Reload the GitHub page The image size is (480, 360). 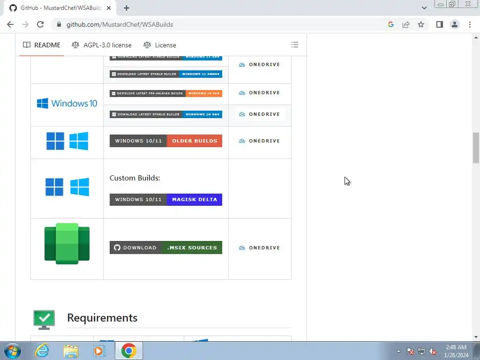(x=40, y=24)
